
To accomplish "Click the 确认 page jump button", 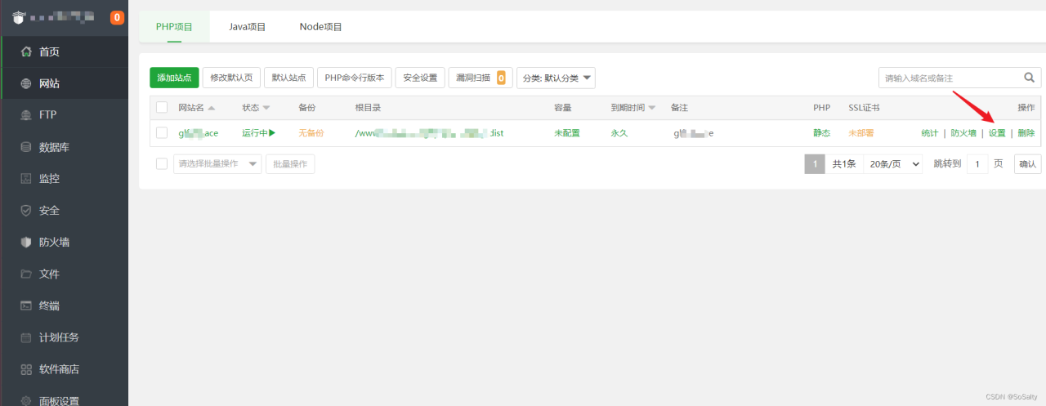I will (1027, 163).
